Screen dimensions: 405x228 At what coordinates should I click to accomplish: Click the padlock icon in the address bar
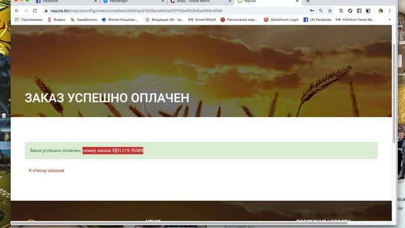click(46, 11)
